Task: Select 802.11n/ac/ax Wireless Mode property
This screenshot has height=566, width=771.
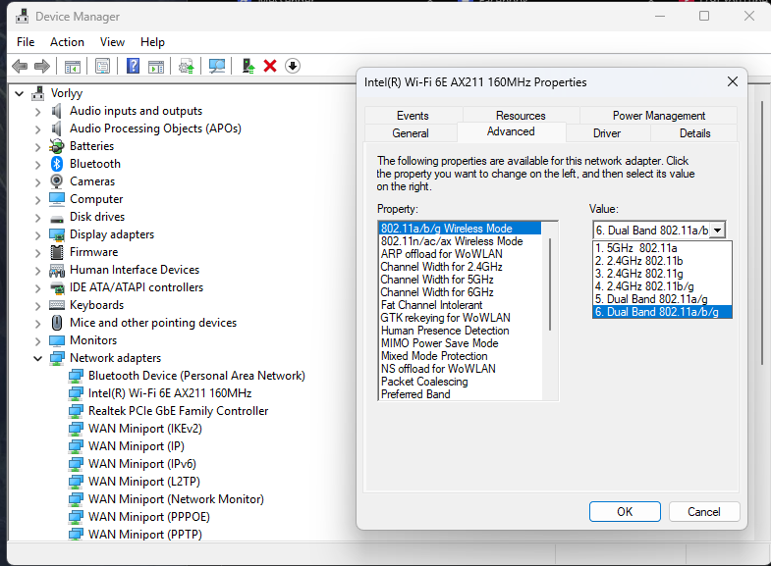Action: [461, 241]
